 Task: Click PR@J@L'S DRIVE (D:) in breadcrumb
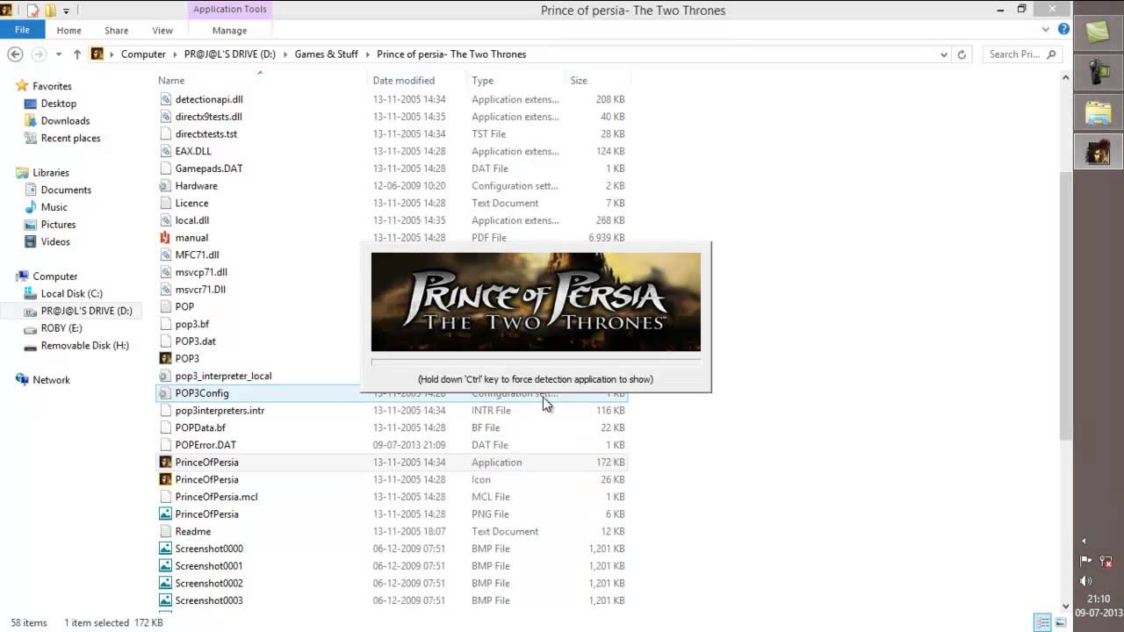(230, 54)
